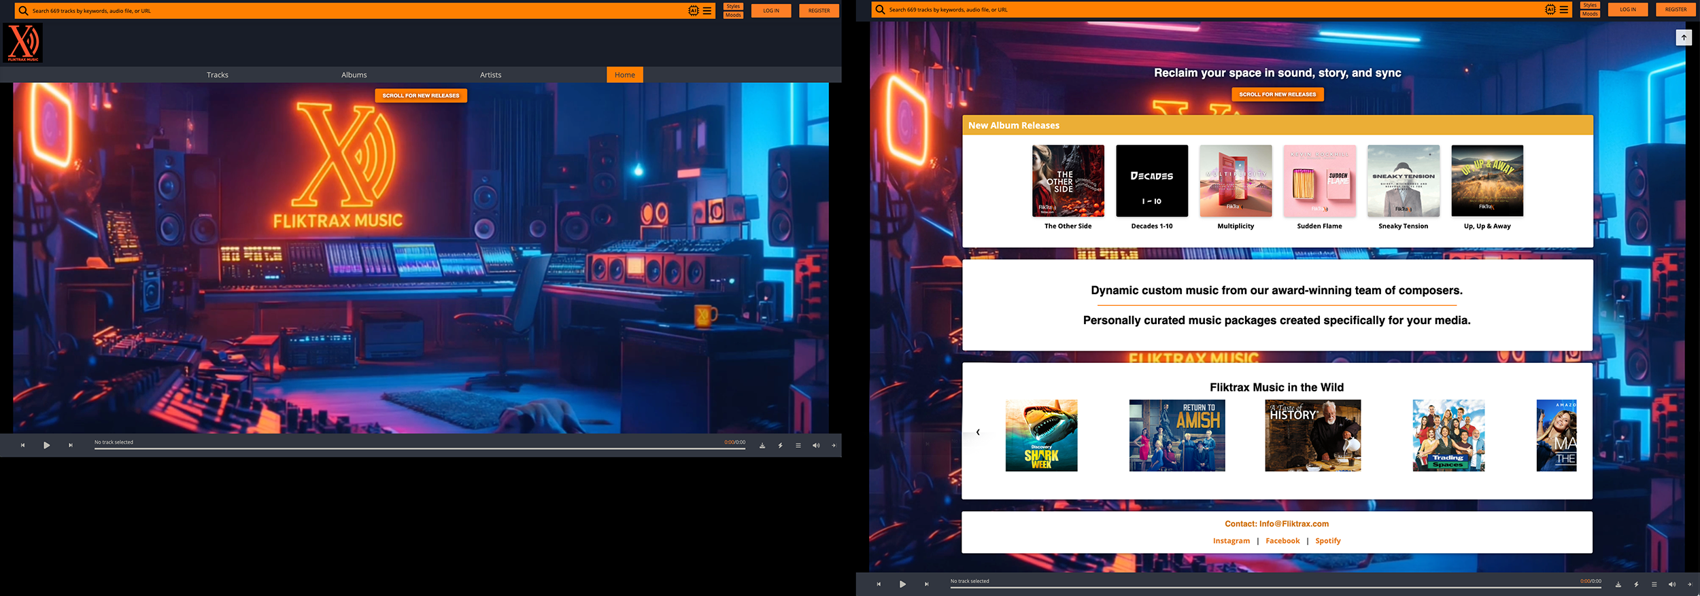Select the Home tab in left window

point(625,75)
